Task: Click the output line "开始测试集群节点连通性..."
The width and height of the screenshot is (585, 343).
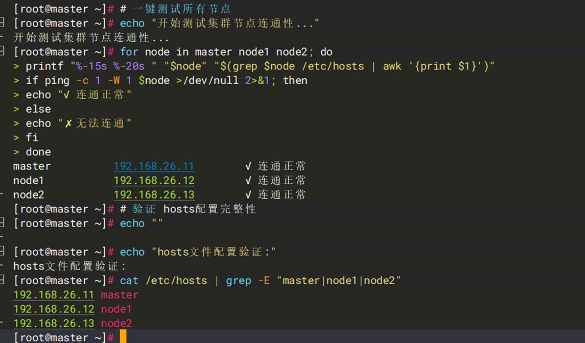Action: [x=91, y=37]
